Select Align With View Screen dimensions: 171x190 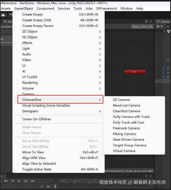(59, 158)
